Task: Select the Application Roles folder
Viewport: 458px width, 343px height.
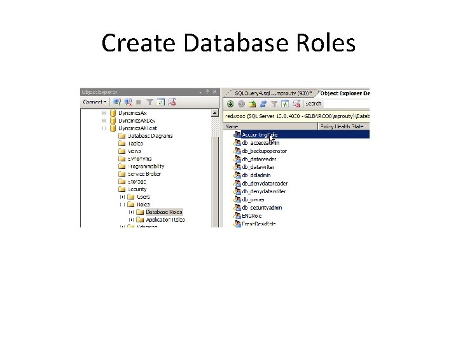Action: point(165,220)
